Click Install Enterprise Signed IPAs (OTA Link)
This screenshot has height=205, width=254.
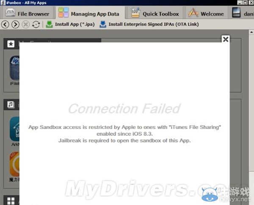coord(149,24)
